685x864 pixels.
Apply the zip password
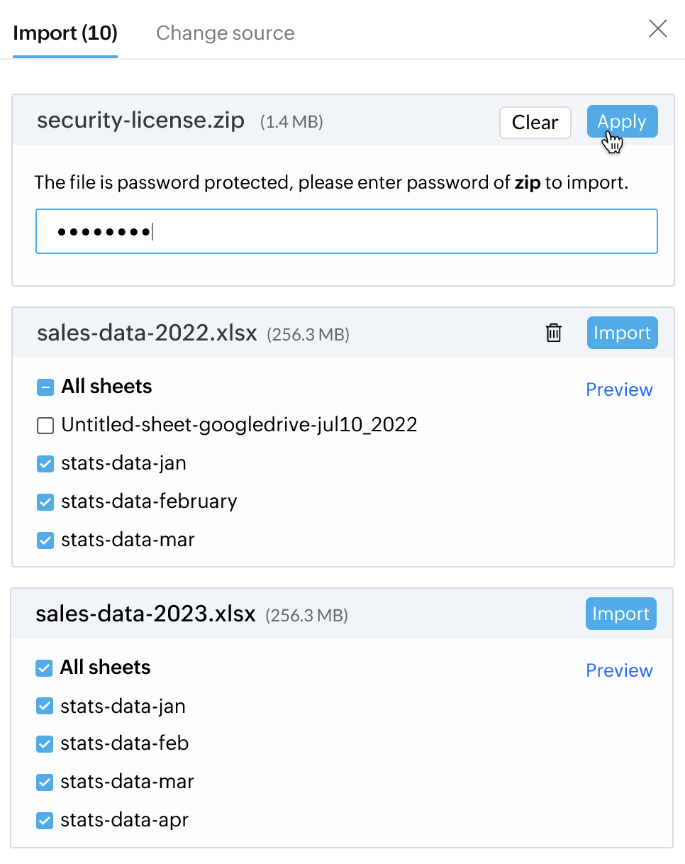coord(622,122)
